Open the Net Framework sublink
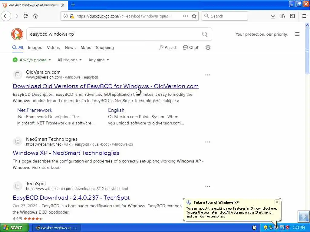 pos(35,110)
